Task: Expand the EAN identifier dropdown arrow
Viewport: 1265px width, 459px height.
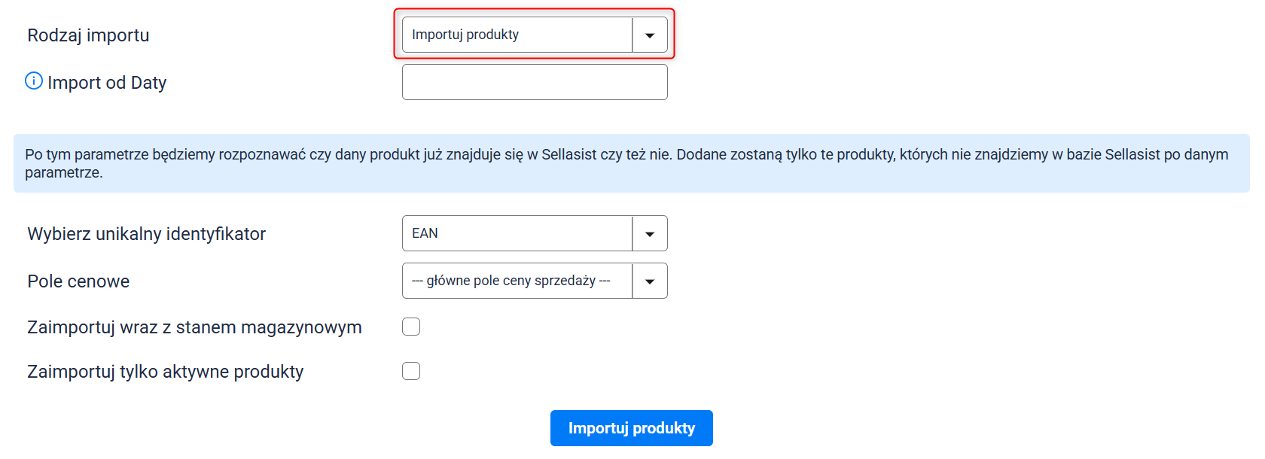Action: [649, 234]
